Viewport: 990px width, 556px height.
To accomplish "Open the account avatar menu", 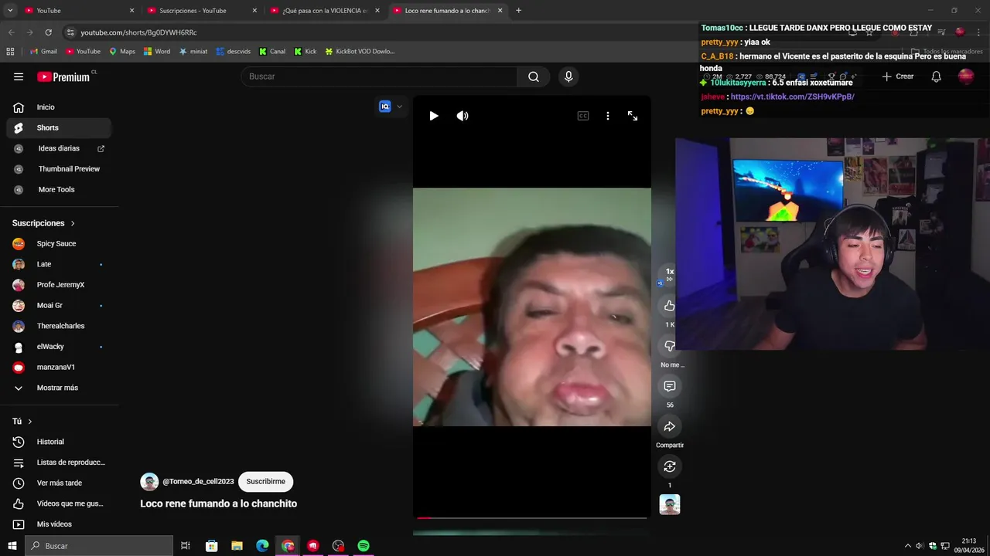I will tap(966, 76).
